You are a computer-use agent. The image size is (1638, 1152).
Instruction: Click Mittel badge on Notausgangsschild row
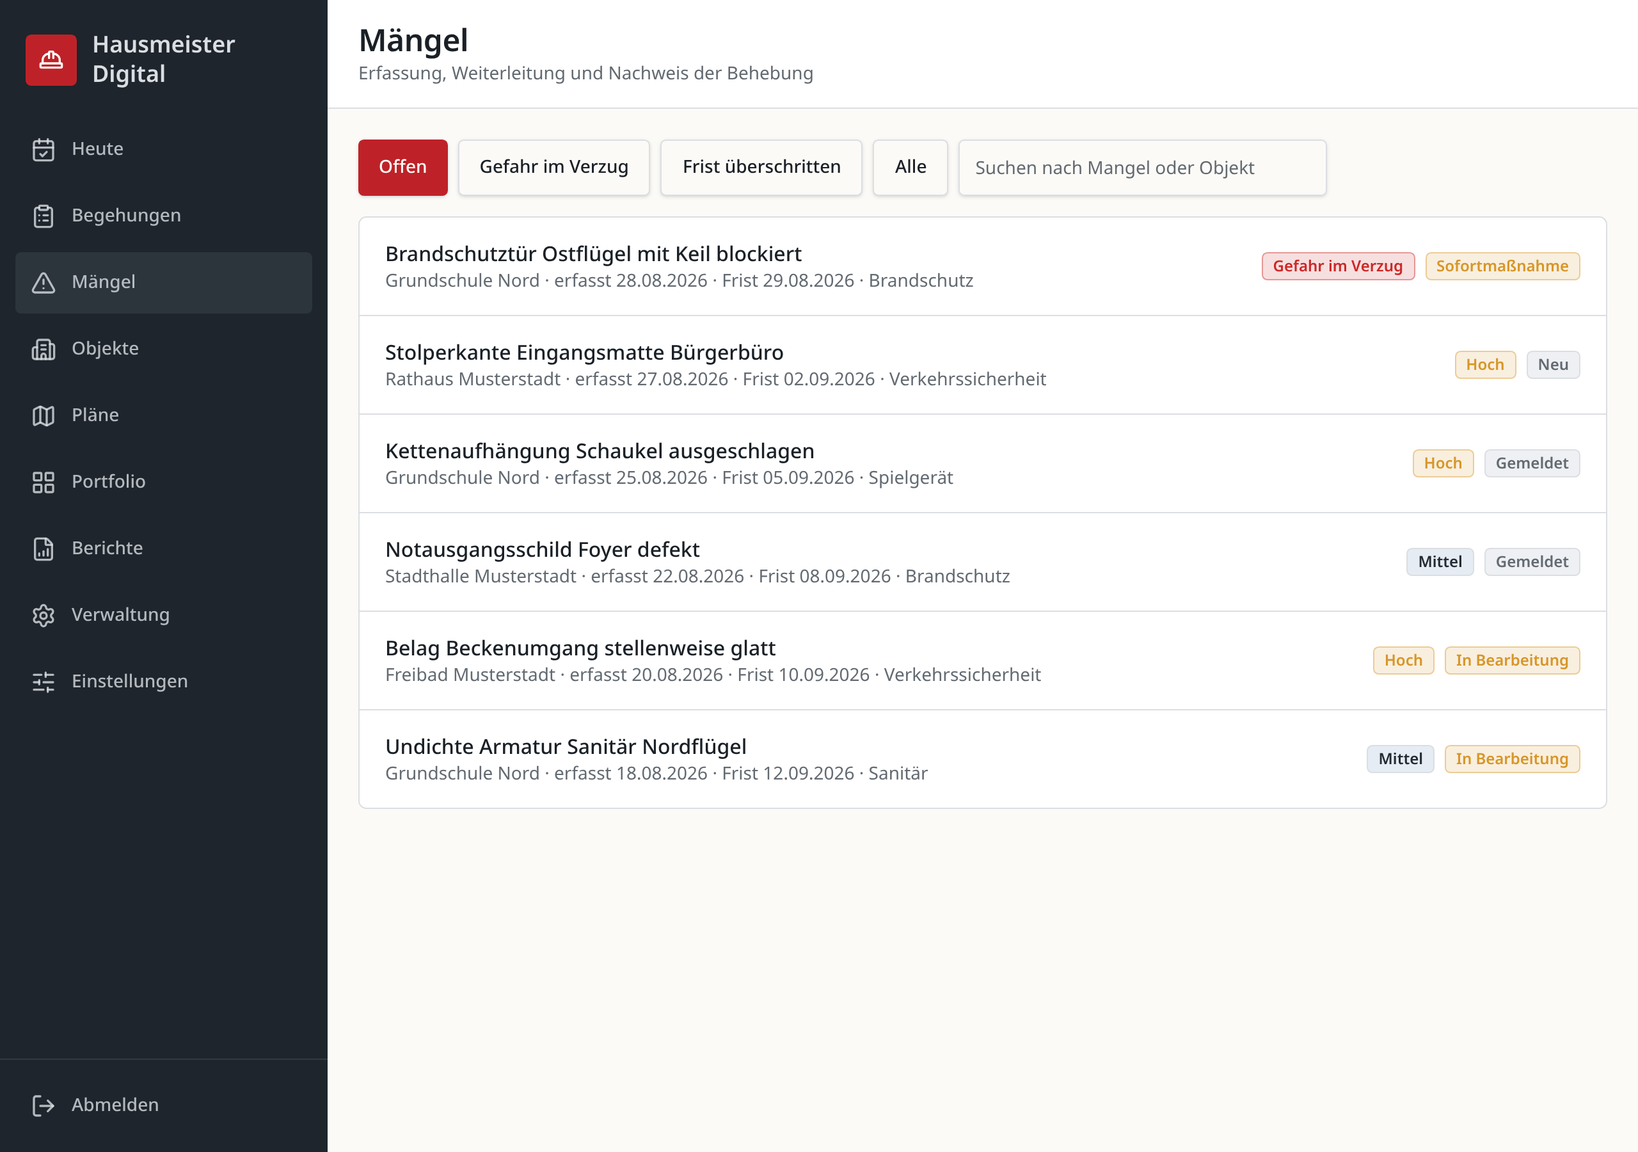point(1439,562)
